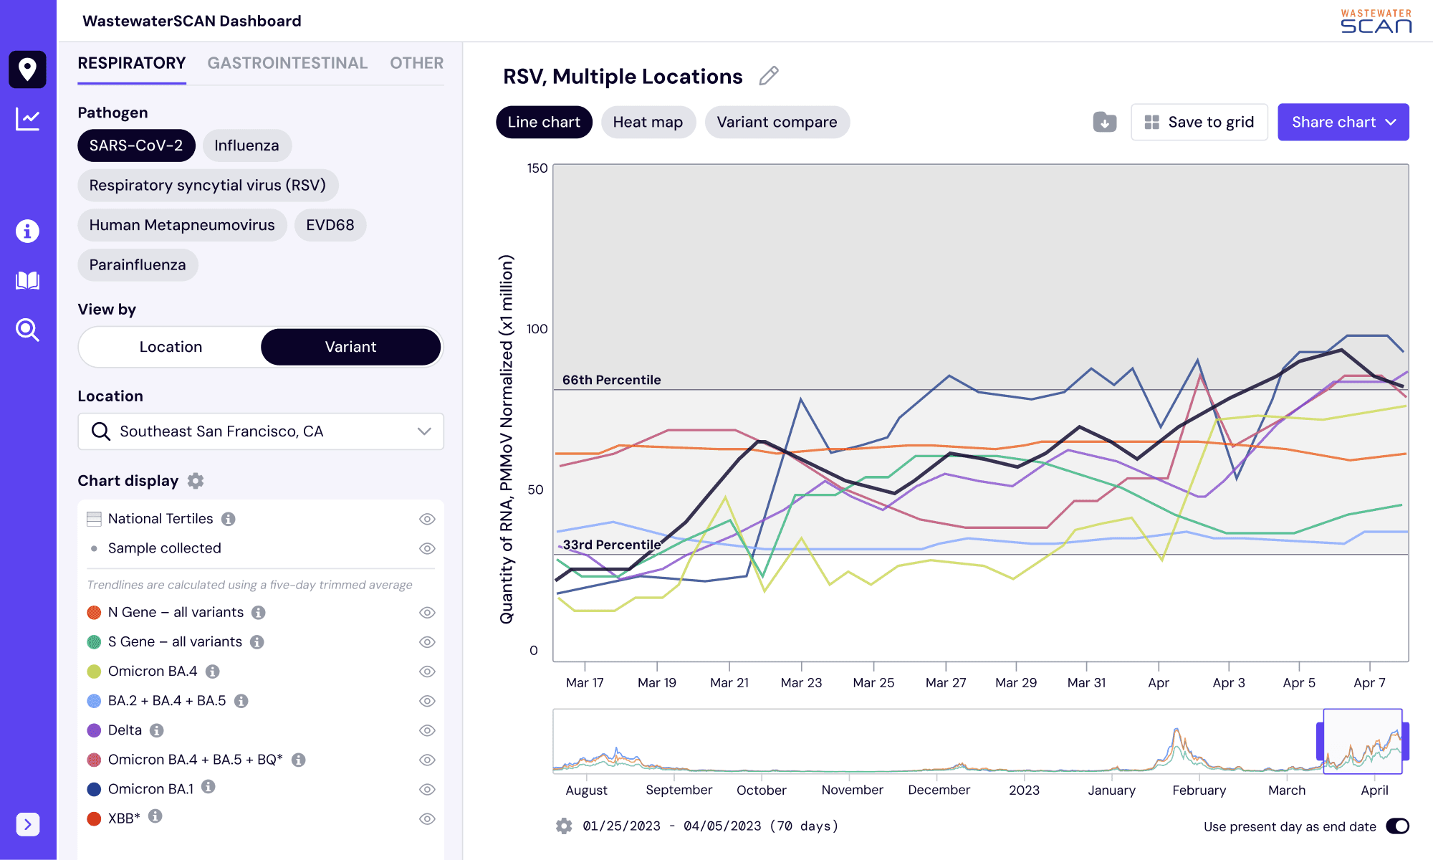
Task: Click date range gear icon below the chart
Action: coord(564,826)
